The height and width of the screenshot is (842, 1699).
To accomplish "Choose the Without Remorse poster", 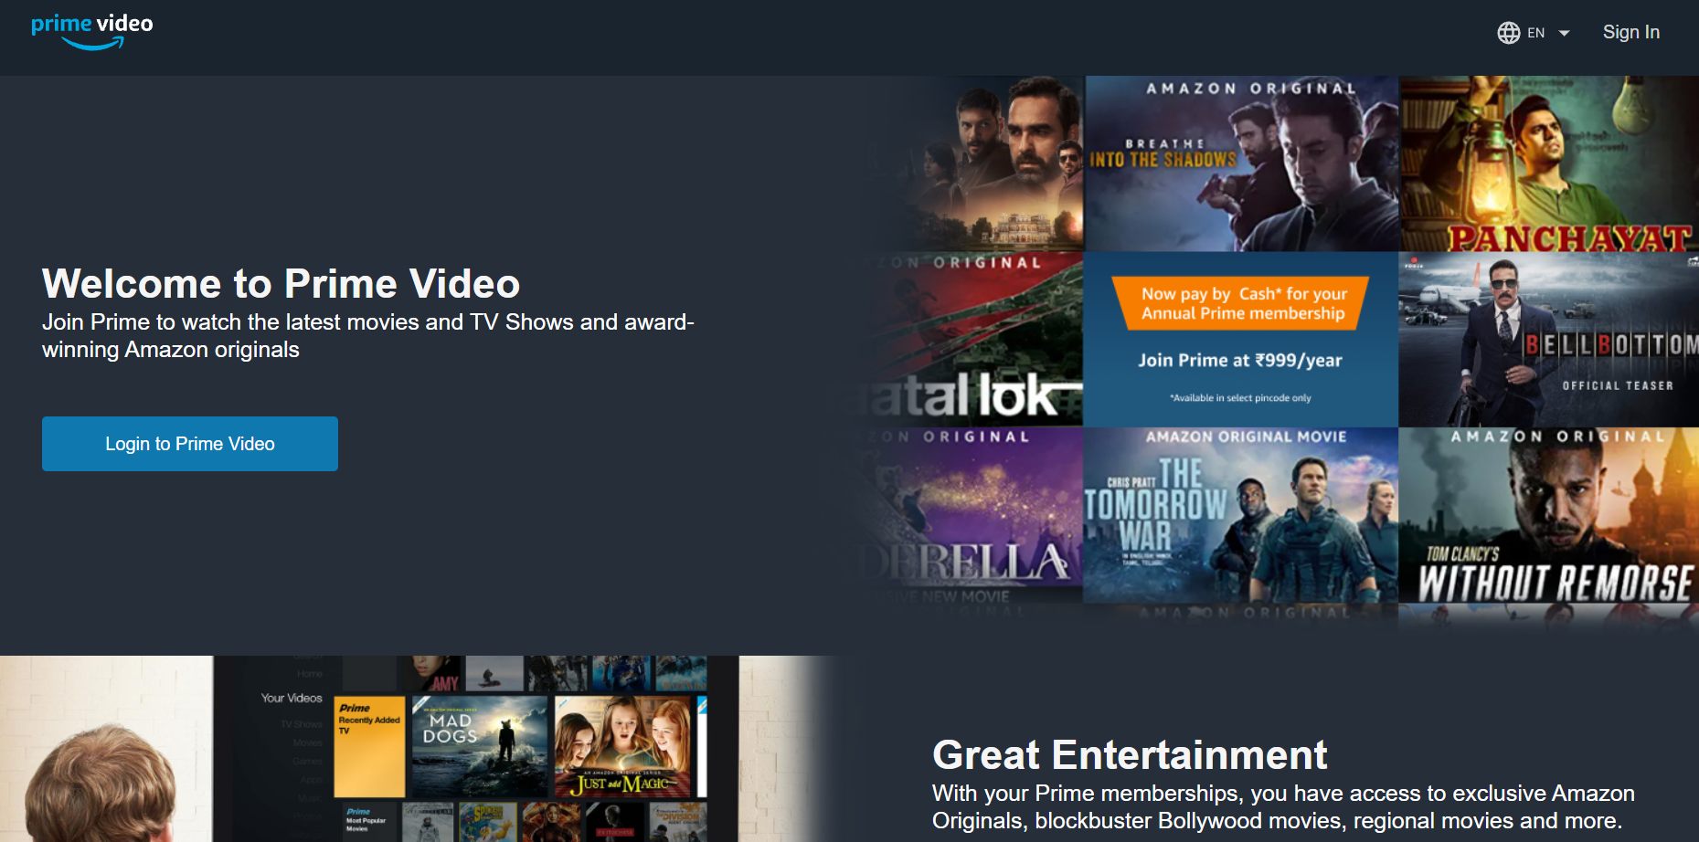I will pos(1548,516).
